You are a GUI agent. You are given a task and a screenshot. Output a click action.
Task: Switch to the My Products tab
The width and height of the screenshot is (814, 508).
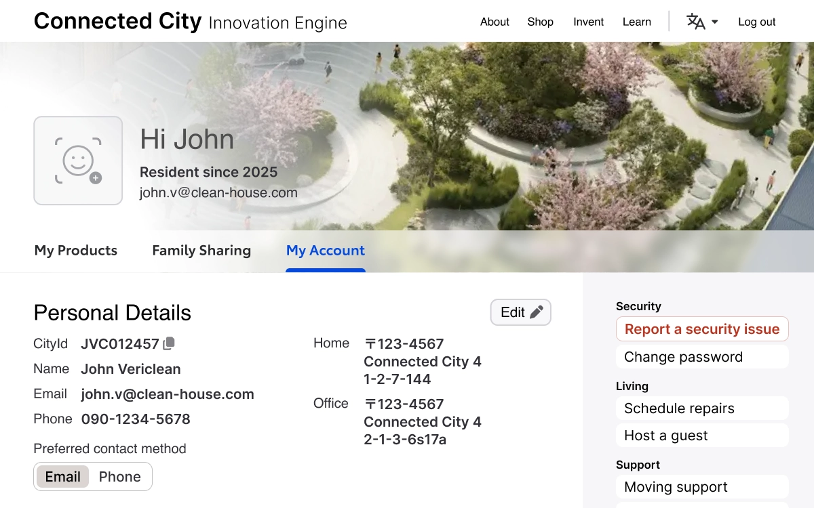click(x=76, y=251)
